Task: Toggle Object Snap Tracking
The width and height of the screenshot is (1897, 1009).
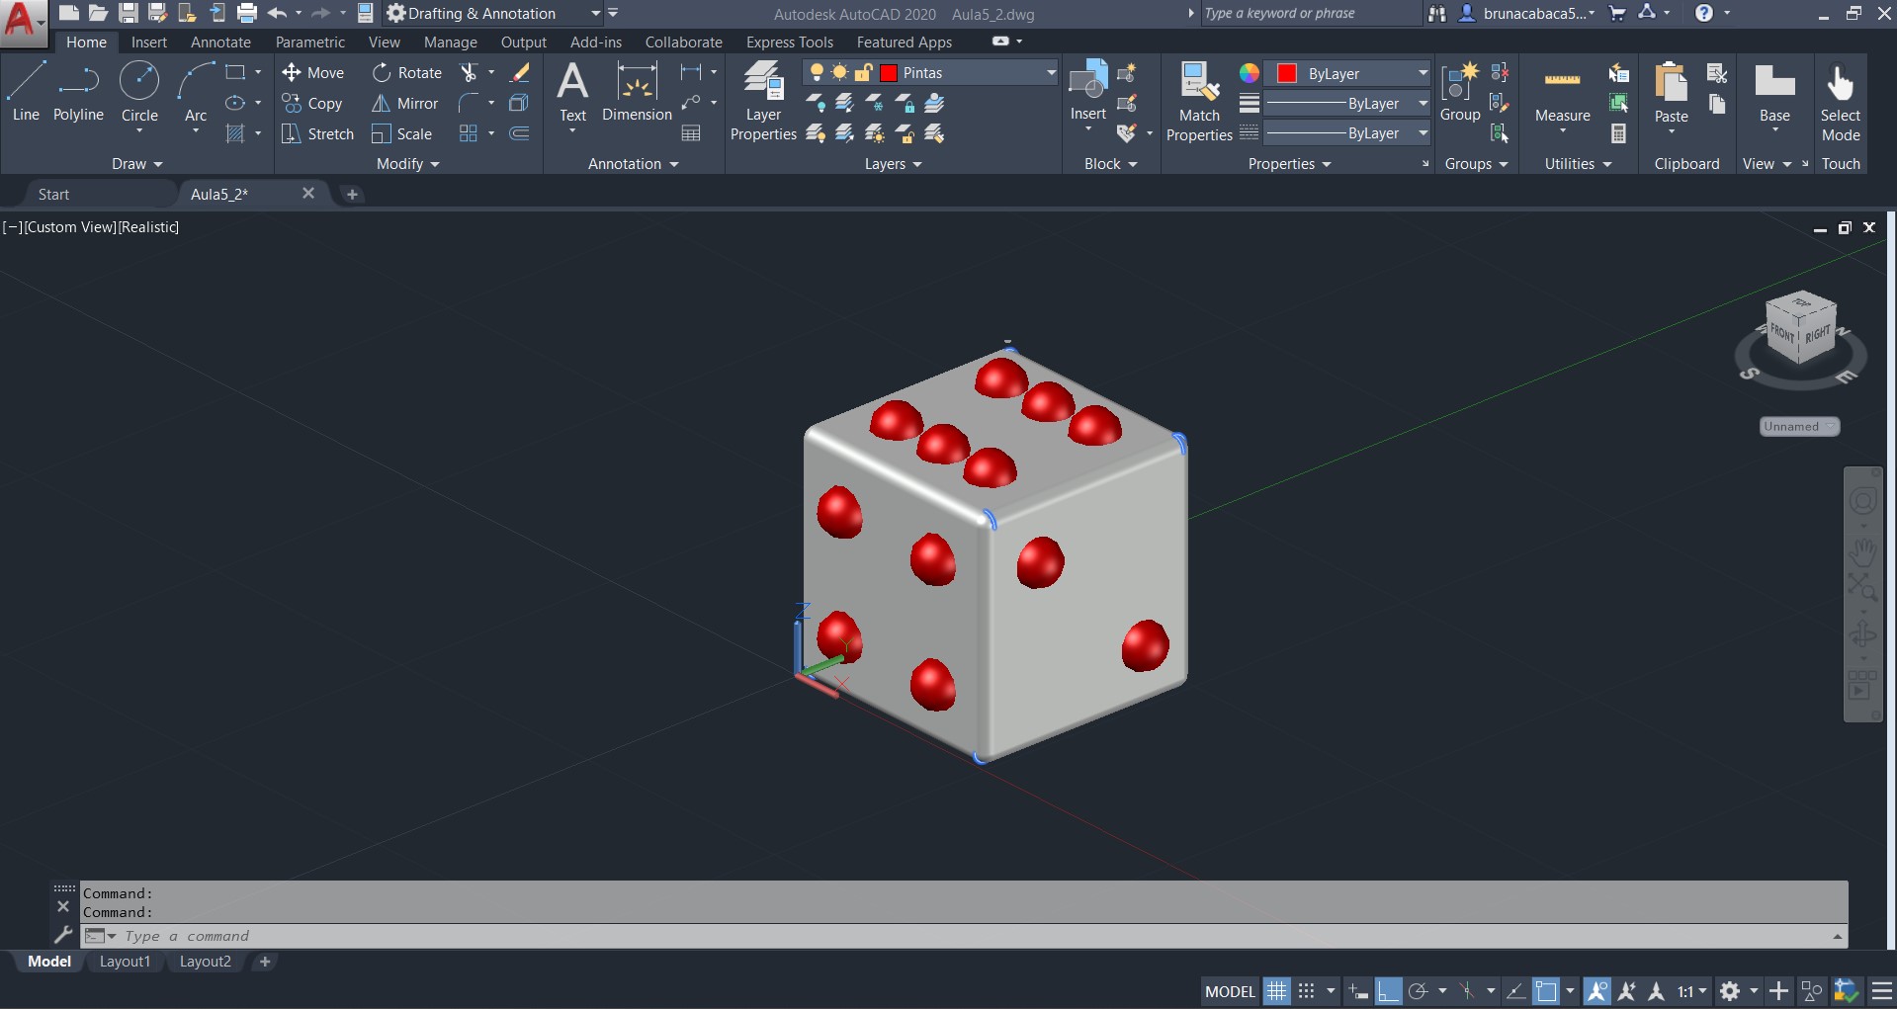Action: (x=1515, y=991)
